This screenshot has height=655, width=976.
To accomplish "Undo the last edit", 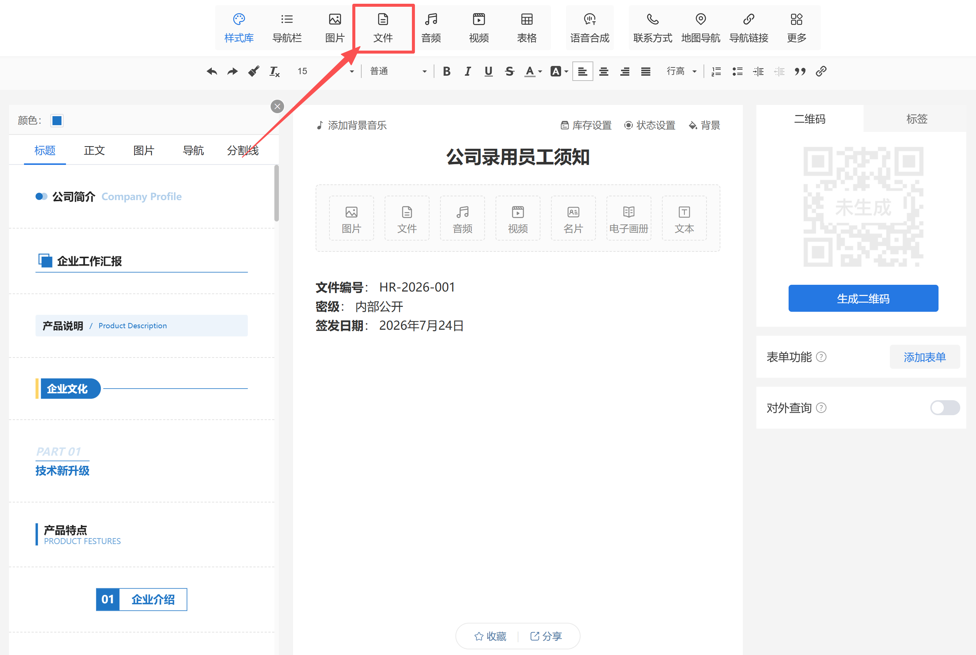I will 212,72.
